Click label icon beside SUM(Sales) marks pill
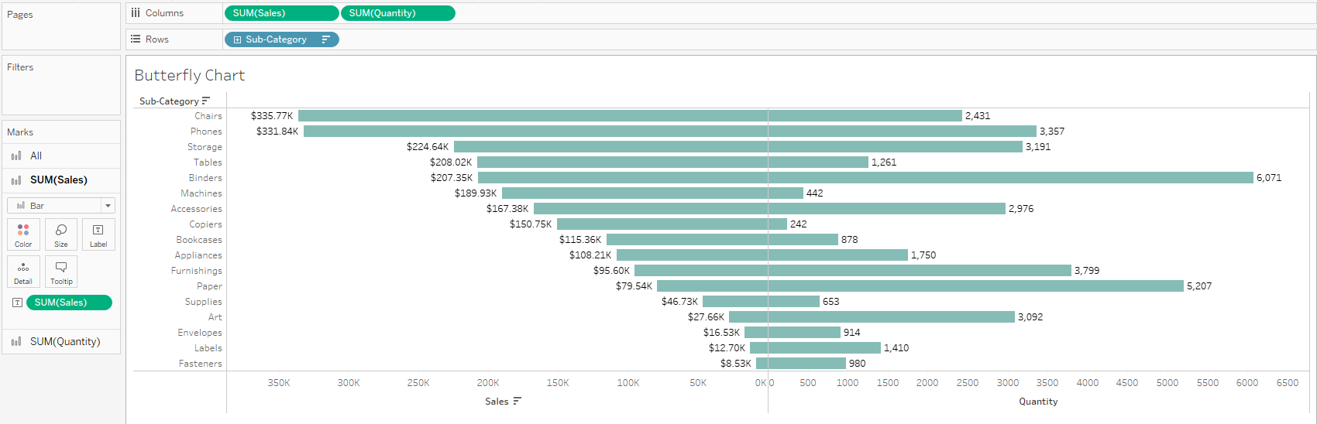The image size is (1317, 424). (x=17, y=303)
